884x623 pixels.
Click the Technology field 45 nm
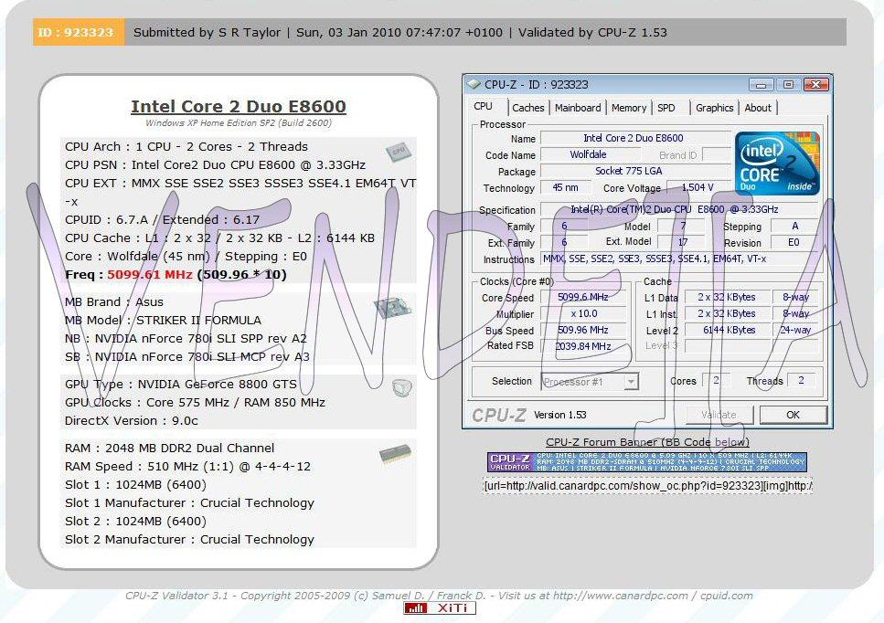click(566, 187)
